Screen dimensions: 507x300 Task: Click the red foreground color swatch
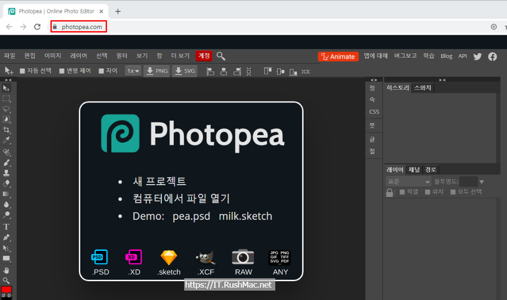coord(6,289)
